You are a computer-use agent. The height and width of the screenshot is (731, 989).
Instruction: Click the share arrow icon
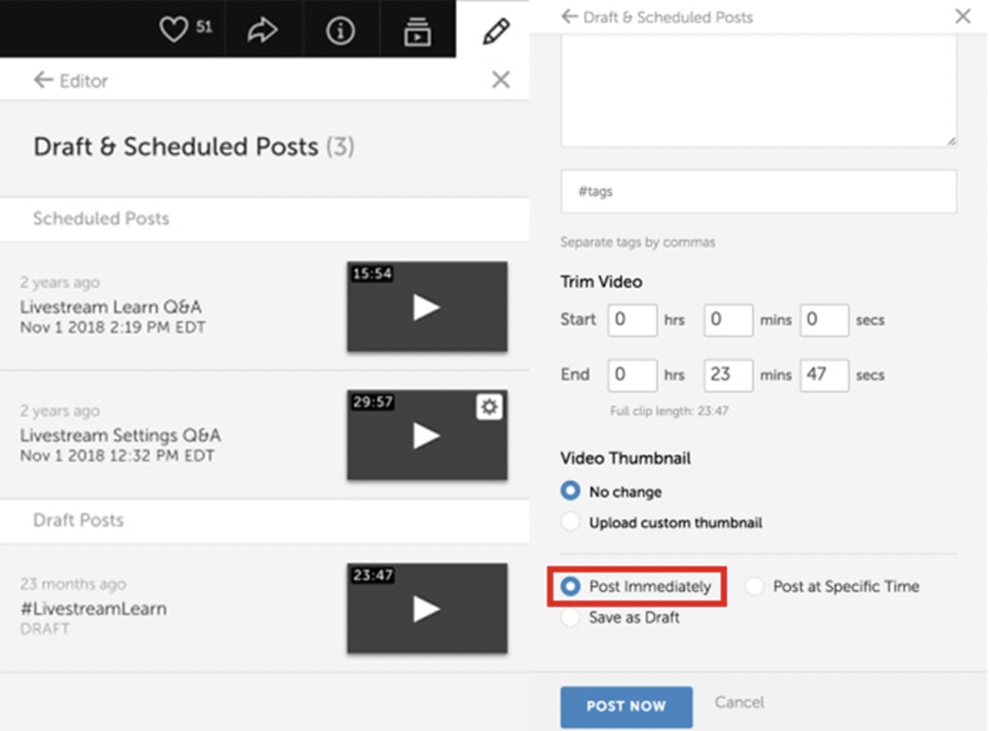click(x=262, y=30)
